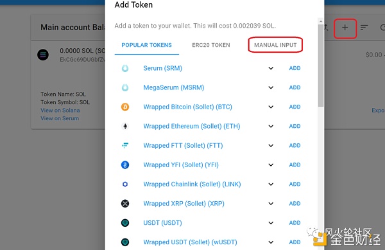The height and width of the screenshot is (250, 385).
Task: Expand the Wrapped USDT (wUSDT) row chevron
Action: click(271, 242)
